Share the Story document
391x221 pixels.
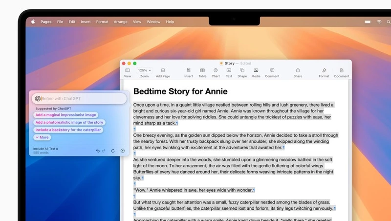(x=298, y=71)
